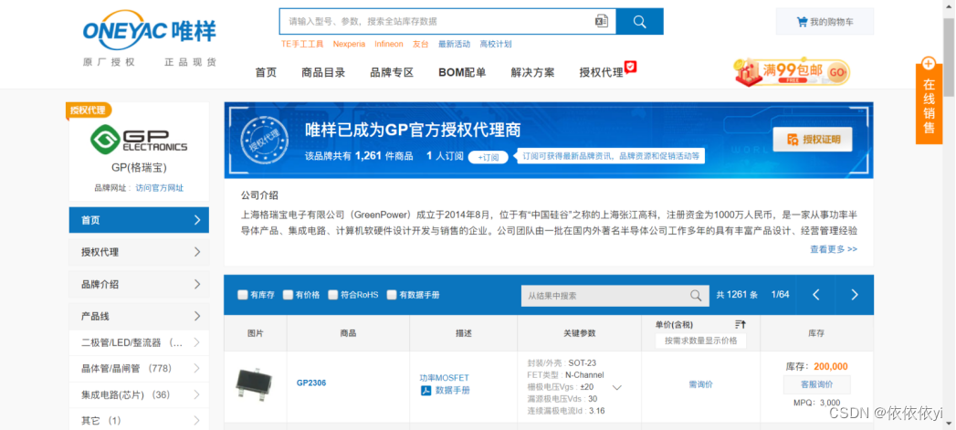Click the price sort icon
The width and height of the screenshot is (956, 430).
[x=741, y=324]
